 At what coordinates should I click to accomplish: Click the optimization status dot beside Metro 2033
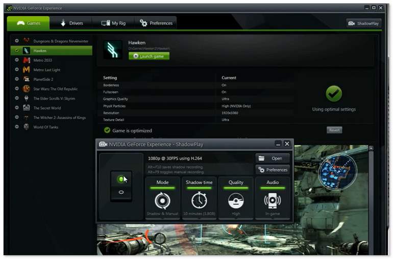tap(17, 60)
